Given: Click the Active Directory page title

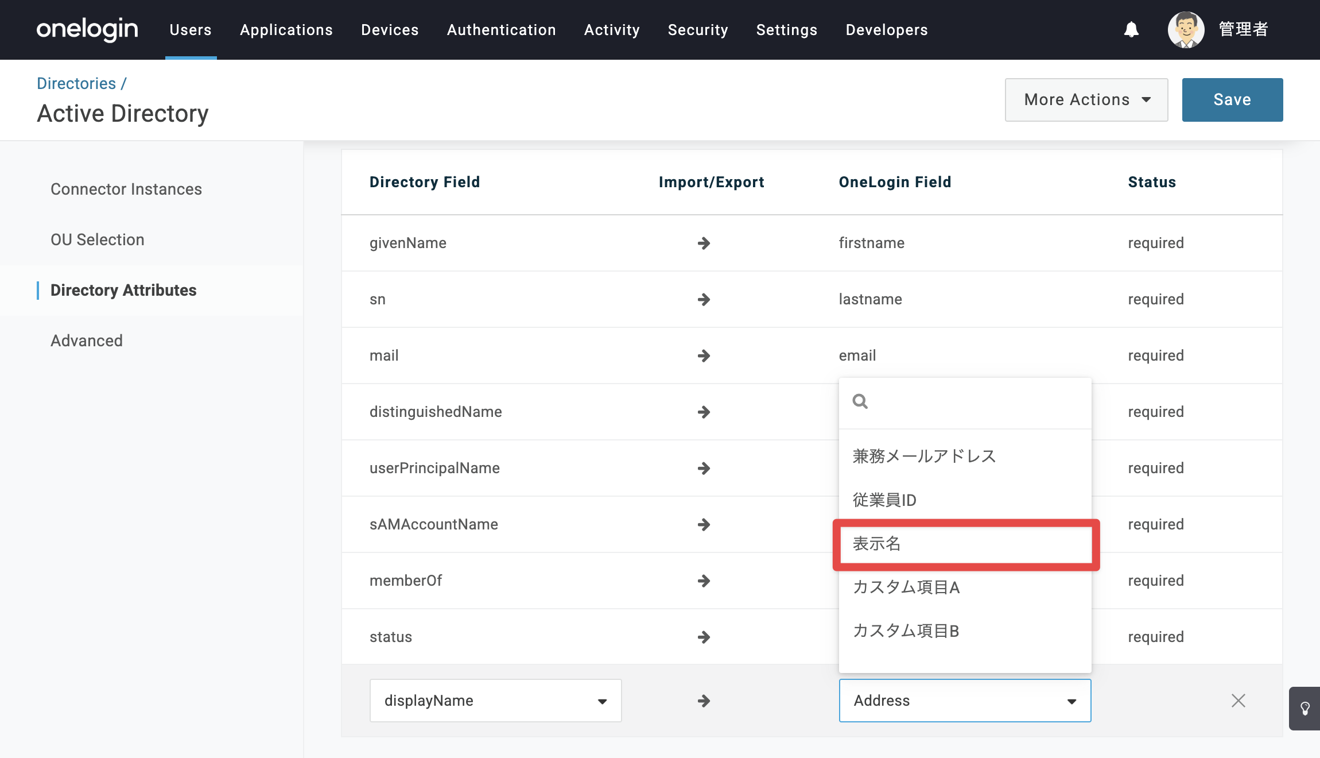Looking at the screenshot, I should pyautogui.click(x=123, y=114).
